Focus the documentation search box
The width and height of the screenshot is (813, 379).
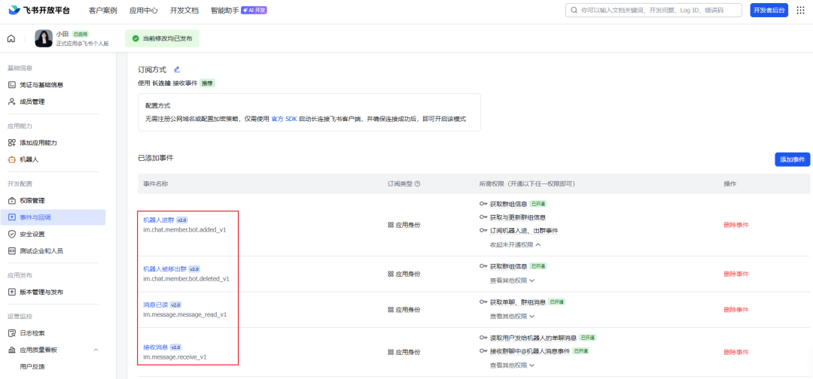click(653, 10)
